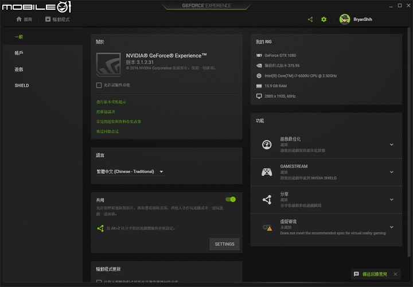The width and height of the screenshot is (413, 287).
Task: Click the home icon in navigation bar
Action: 19,19
